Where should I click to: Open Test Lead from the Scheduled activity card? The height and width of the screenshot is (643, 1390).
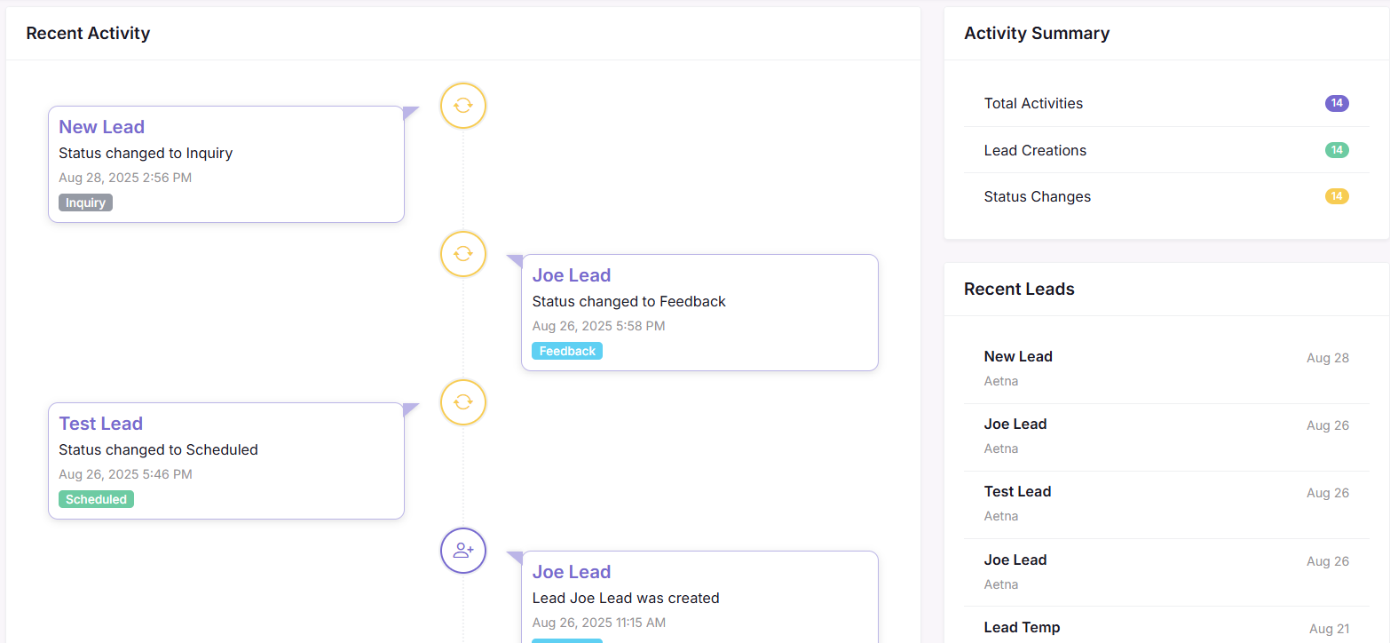[x=100, y=424]
